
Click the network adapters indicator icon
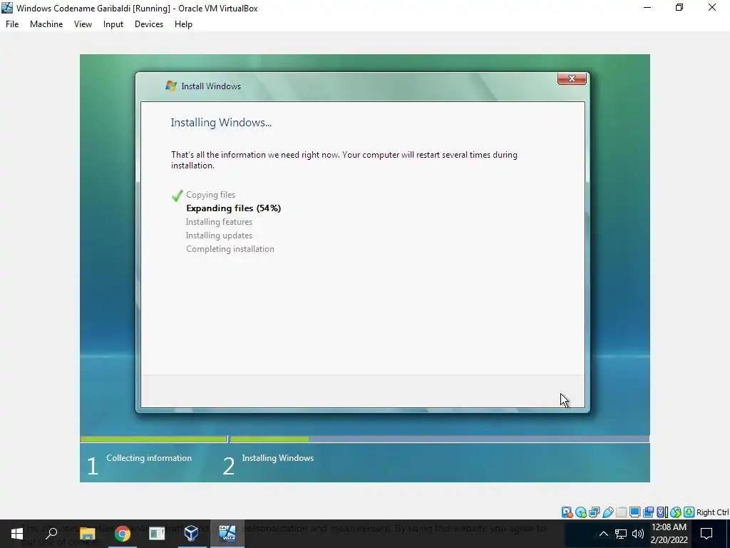tap(594, 512)
